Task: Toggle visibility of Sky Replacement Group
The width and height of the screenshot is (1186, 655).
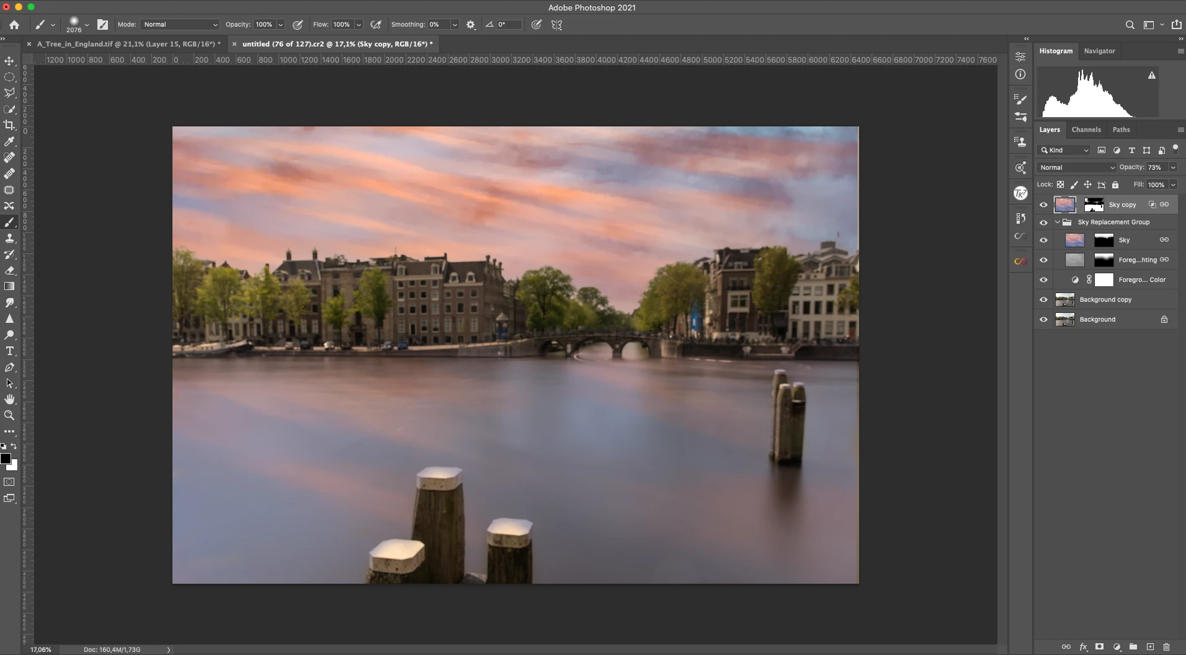Action: [x=1043, y=222]
